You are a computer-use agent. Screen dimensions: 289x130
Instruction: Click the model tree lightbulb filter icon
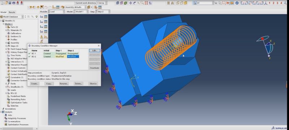coord(36,17)
